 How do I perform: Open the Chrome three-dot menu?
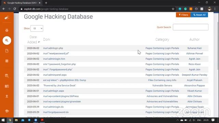[215, 9]
